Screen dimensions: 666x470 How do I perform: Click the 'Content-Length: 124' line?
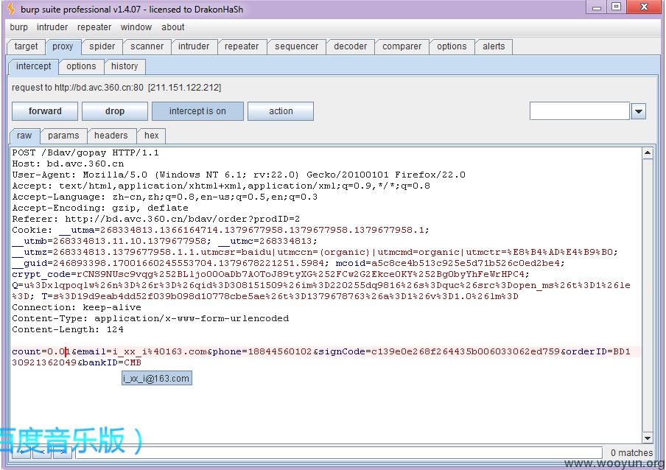[x=68, y=329]
